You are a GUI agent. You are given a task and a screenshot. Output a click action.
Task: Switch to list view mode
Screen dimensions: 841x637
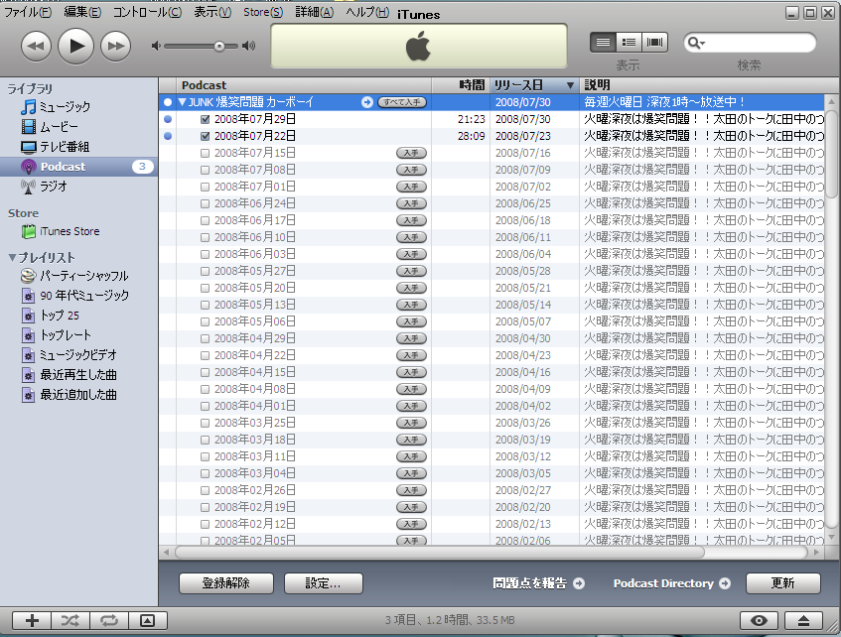click(x=603, y=43)
